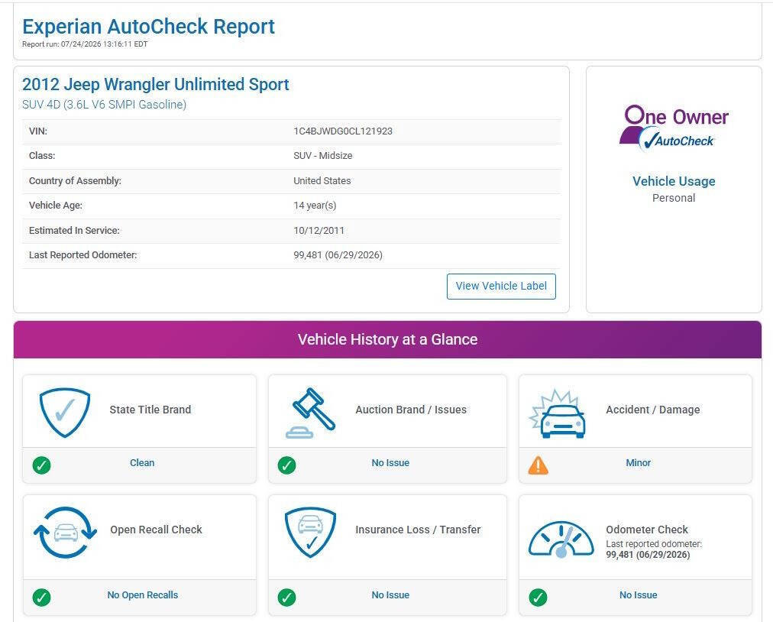Image resolution: width=773 pixels, height=622 pixels.
Task: Click green checkmark beside No Open Recalls
Action: [x=41, y=598]
